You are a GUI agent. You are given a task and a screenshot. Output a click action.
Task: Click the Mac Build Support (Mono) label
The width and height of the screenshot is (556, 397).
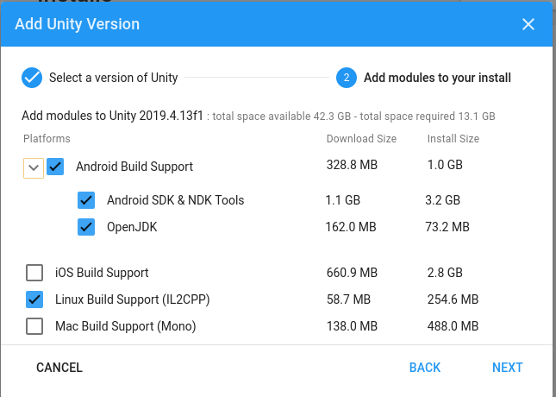(126, 326)
